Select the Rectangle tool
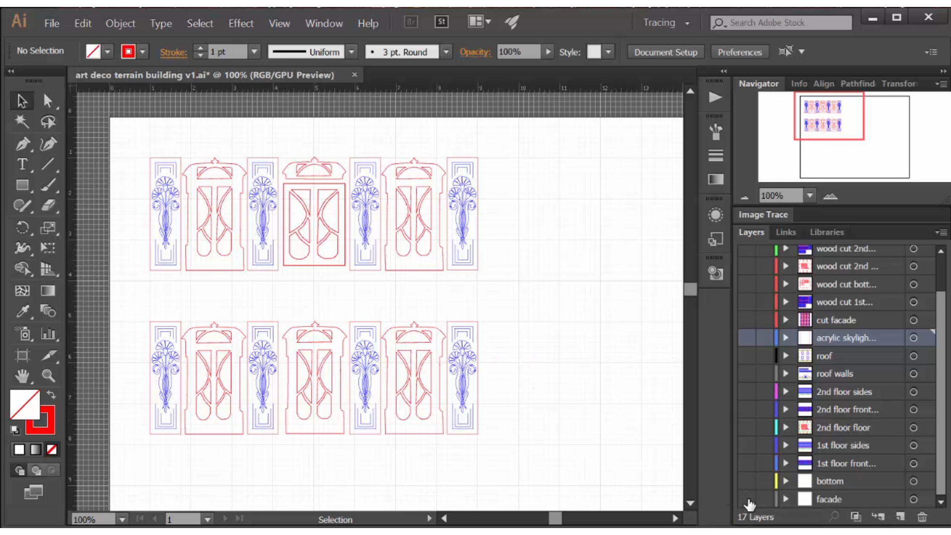951x535 pixels. click(x=22, y=185)
